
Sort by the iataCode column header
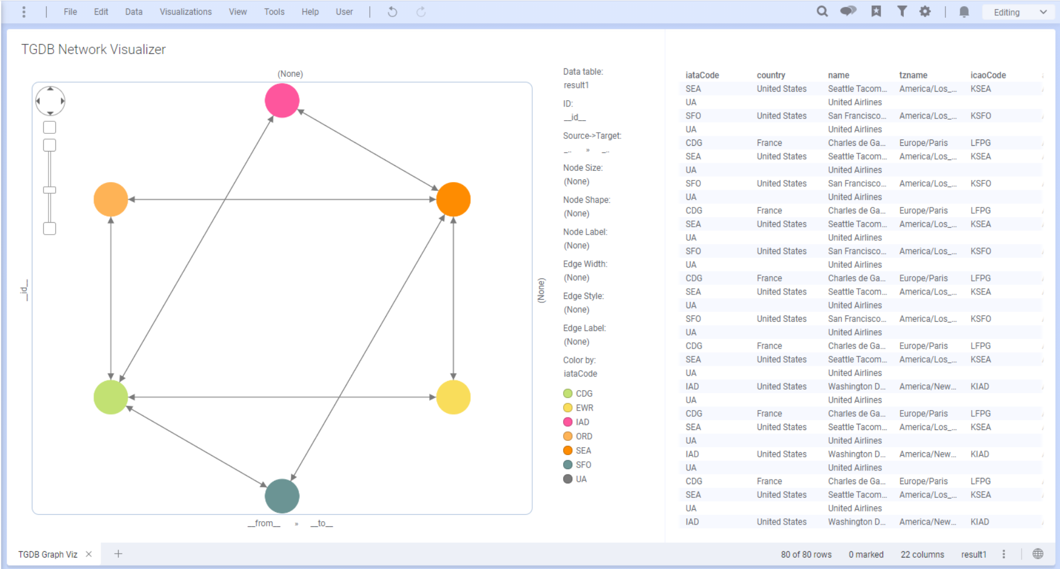pos(702,75)
